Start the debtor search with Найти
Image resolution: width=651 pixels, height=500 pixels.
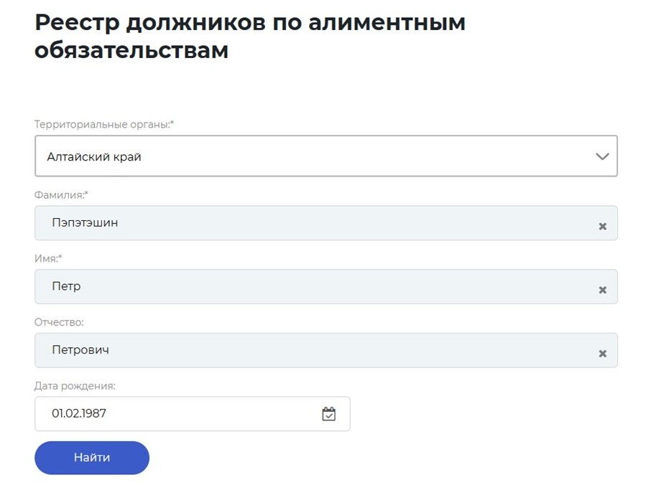coord(91,458)
